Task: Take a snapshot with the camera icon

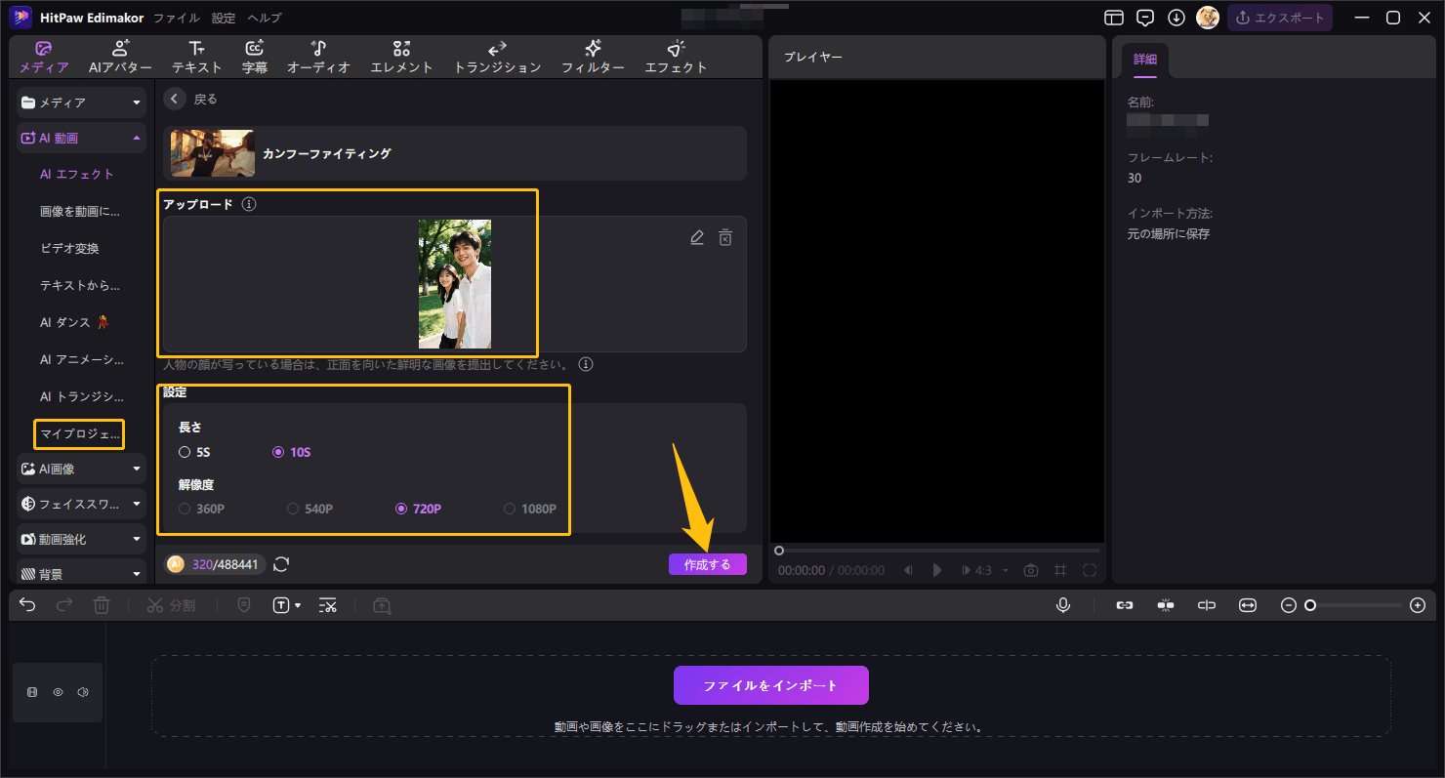Action: pyautogui.click(x=1030, y=570)
